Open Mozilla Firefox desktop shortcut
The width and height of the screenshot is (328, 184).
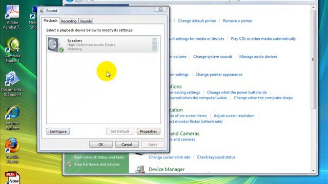pyautogui.click(x=12, y=151)
